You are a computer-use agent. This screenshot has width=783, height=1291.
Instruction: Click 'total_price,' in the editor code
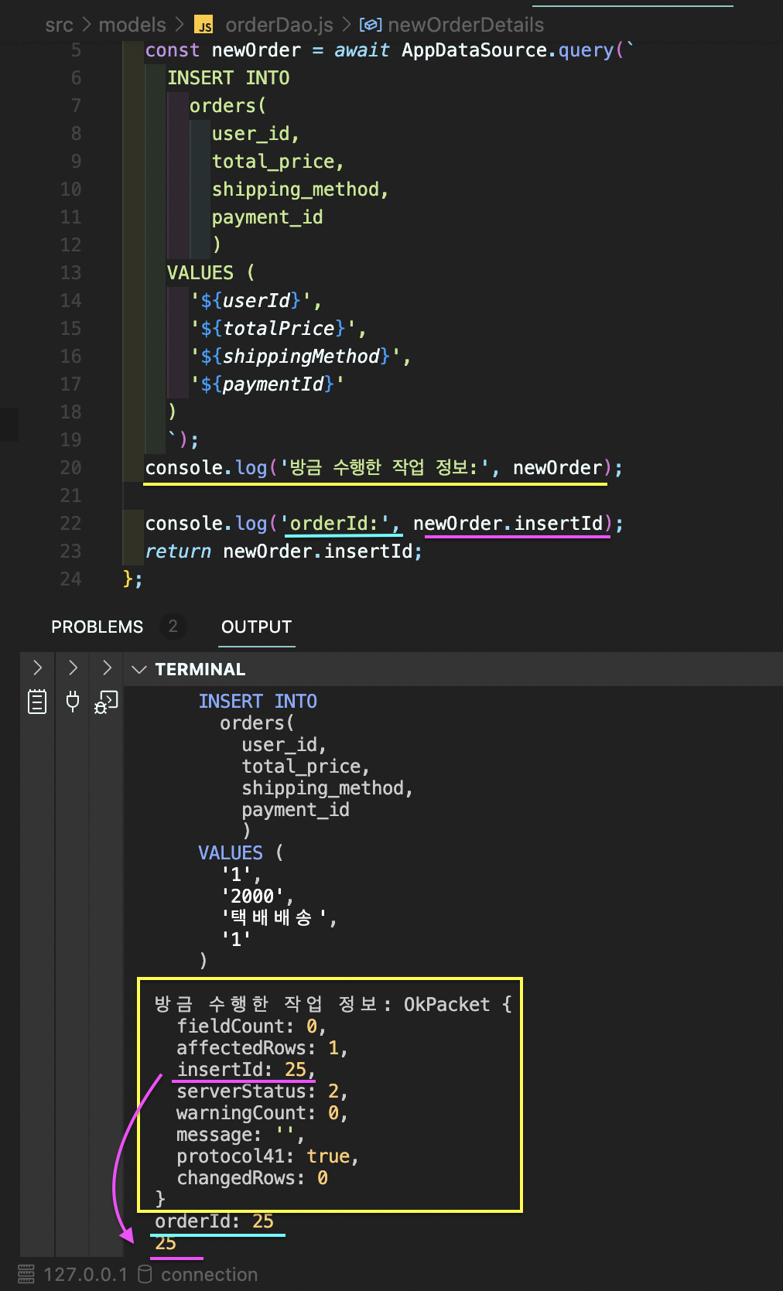pyautogui.click(x=278, y=162)
